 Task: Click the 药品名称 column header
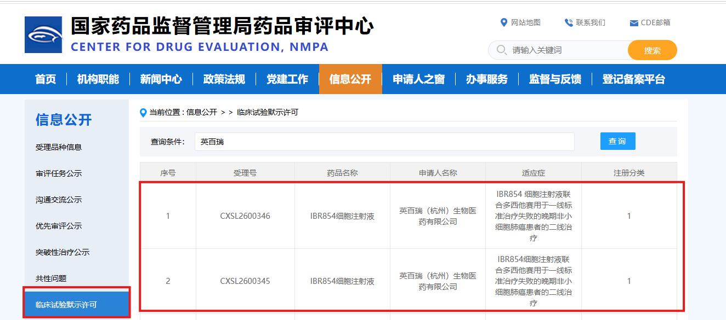(342, 173)
